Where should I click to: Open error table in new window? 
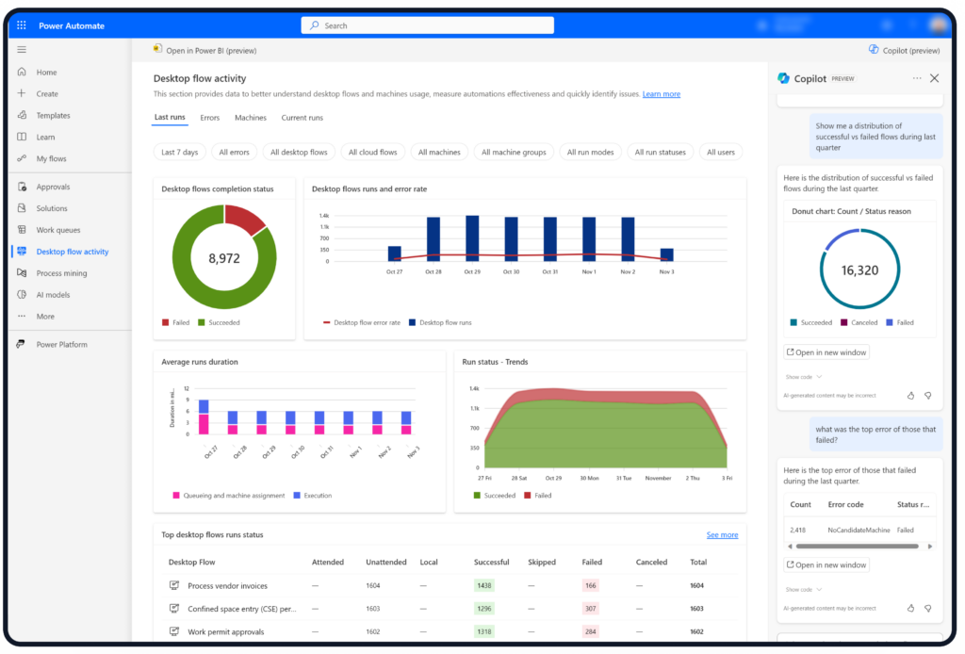click(826, 564)
